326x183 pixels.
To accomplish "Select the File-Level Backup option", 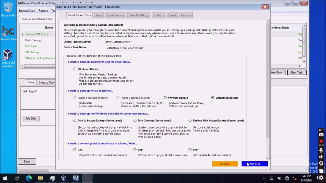I will [75, 69].
